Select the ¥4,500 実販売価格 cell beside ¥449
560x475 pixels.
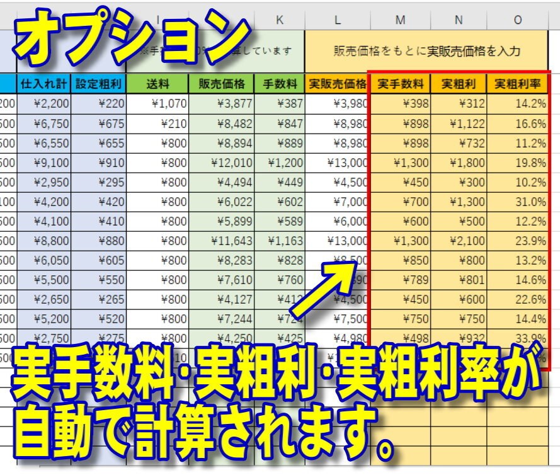coord(338,183)
